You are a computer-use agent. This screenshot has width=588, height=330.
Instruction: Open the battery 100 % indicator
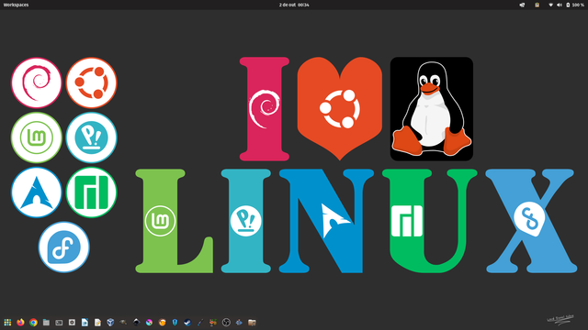click(x=575, y=5)
